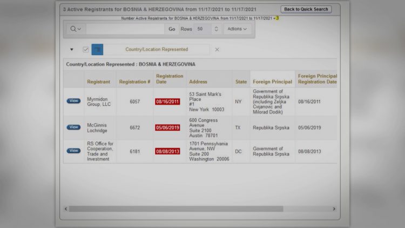
Task: Click the Foreign Principal column header
Action: tap(272, 82)
